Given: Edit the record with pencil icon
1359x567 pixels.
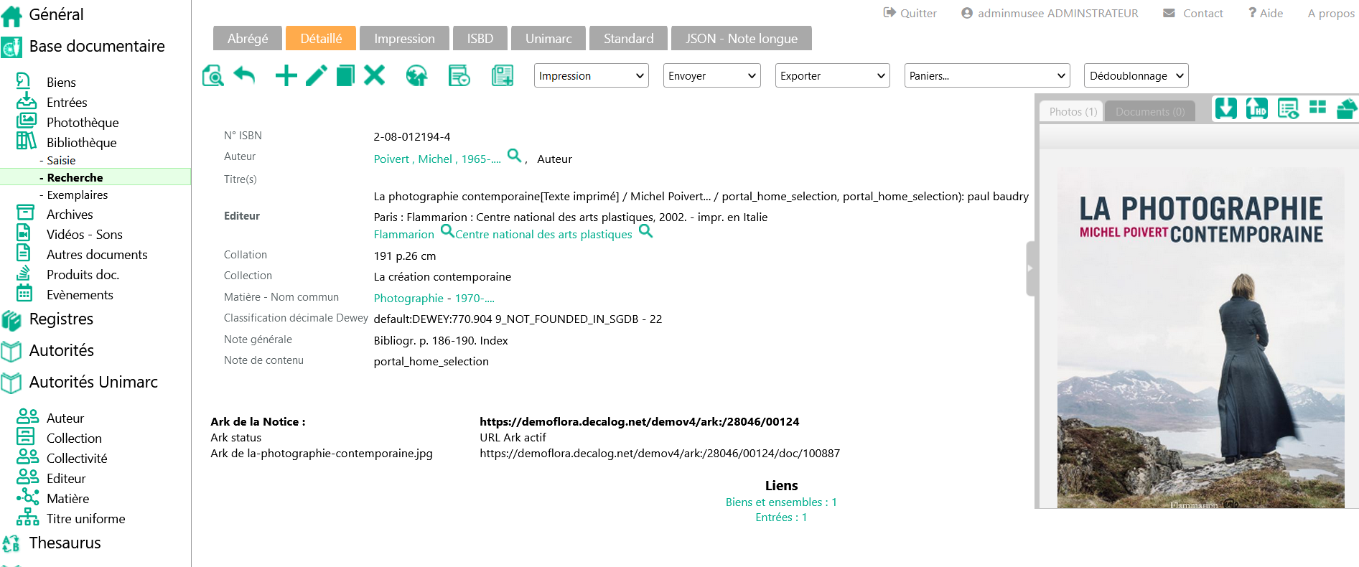Looking at the screenshot, I should (x=316, y=75).
